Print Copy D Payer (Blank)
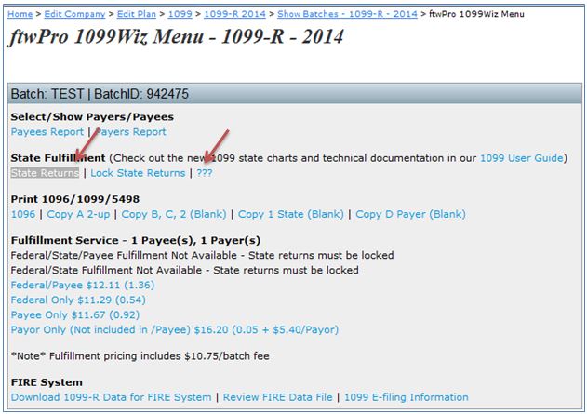The width and height of the screenshot is (587, 414). pyautogui.click(x=410, y=214)
